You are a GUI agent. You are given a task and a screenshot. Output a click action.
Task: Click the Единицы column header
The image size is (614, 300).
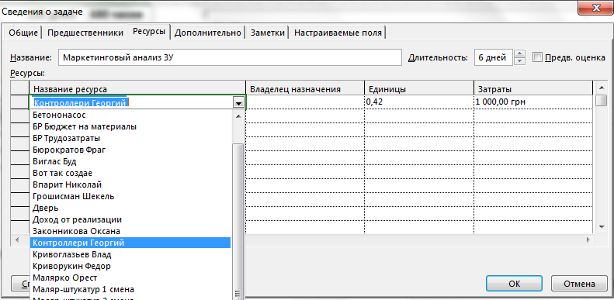pos(419,89)
